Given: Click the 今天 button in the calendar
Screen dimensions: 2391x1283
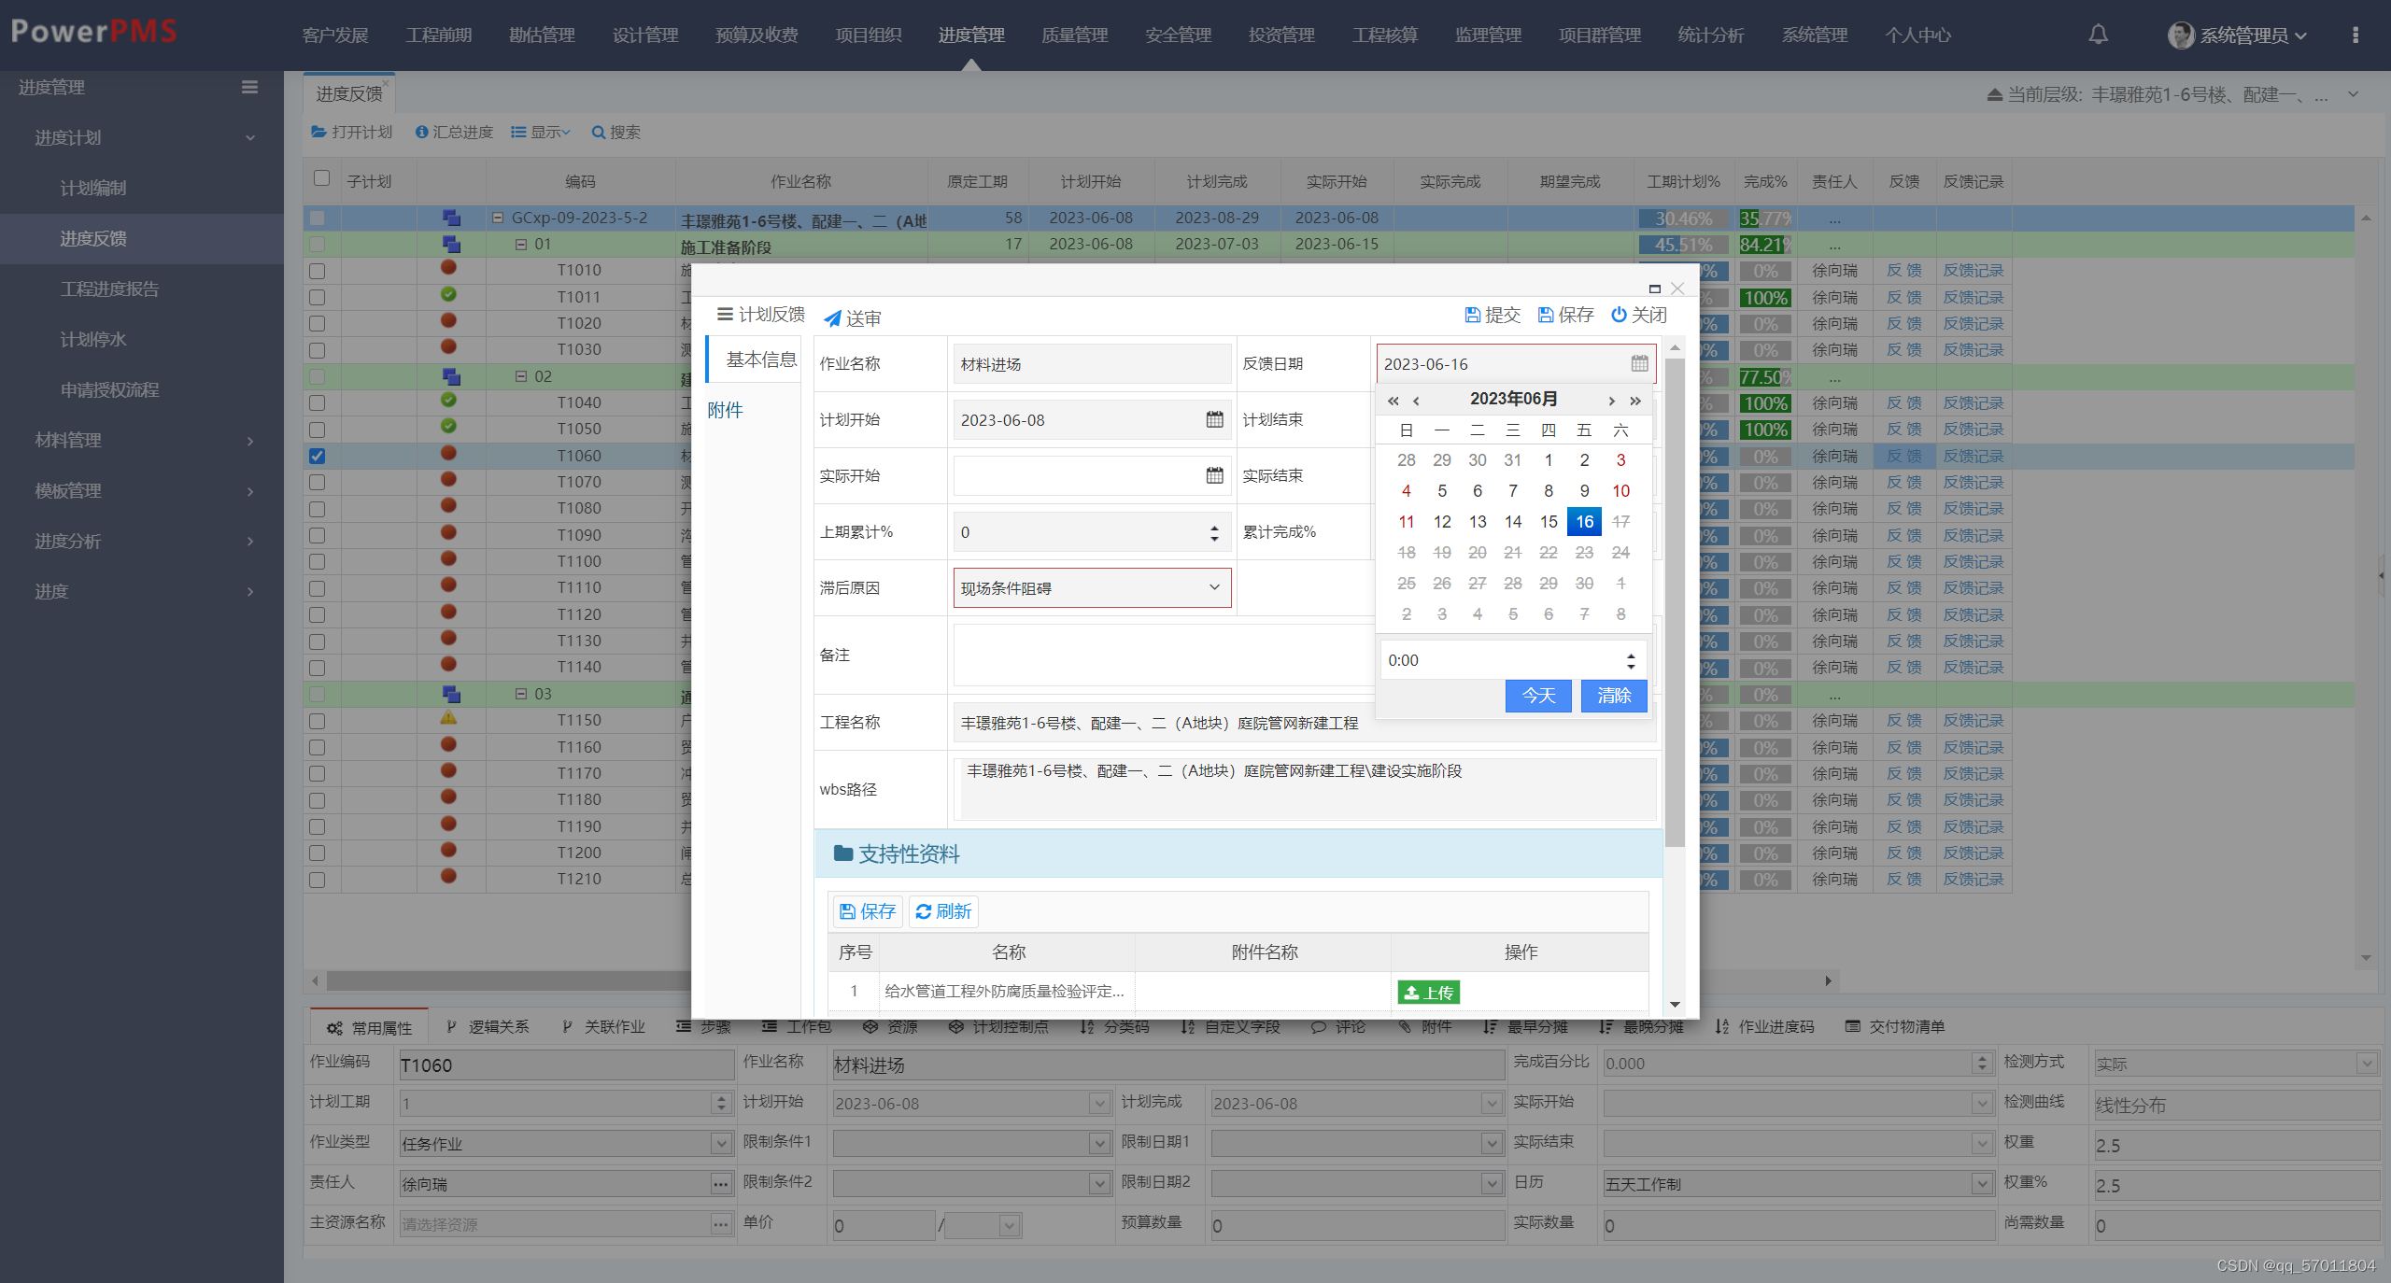Looking at the screenshot, I should pyautogui.click(x=1537, y=696).
